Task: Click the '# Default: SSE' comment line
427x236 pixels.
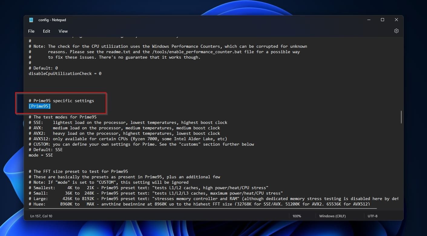Action: pyautogui.click(x=46, y=150)
